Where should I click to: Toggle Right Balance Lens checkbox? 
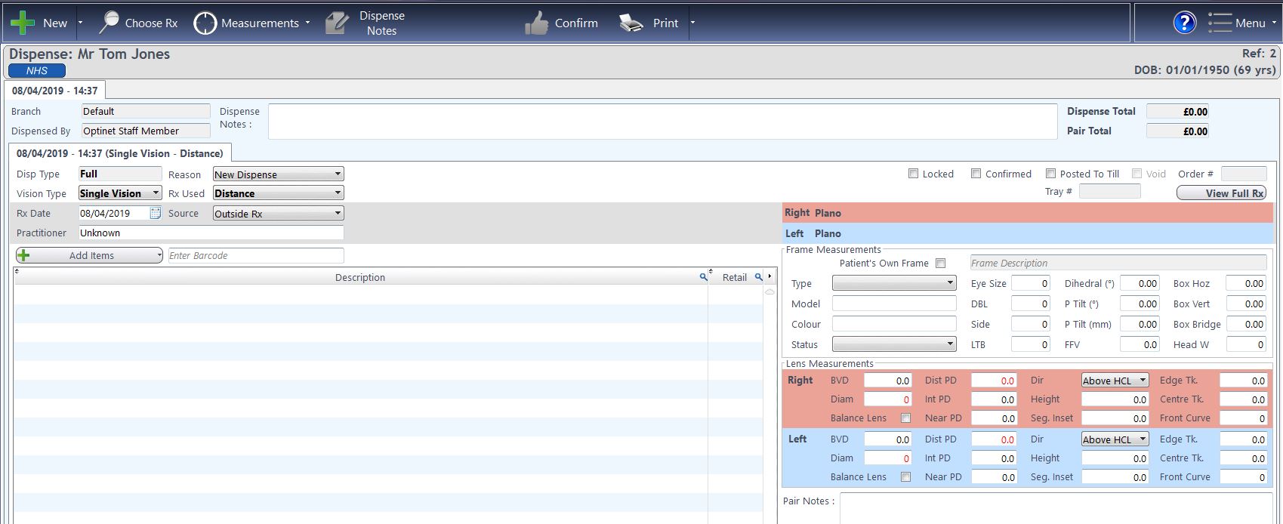[905, 418]
